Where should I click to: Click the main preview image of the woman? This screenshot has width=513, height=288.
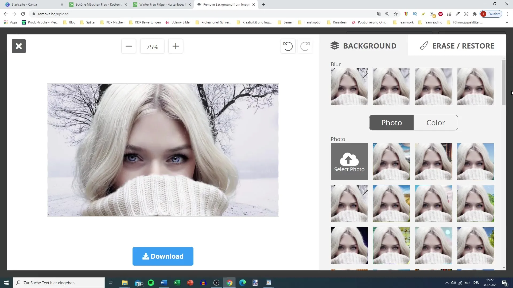163,150
